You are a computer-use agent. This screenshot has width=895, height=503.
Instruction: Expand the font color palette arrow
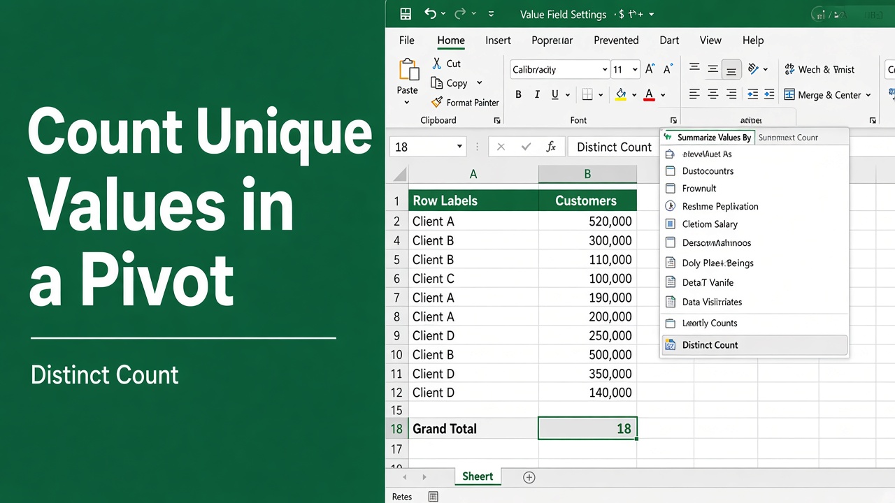coord(663,95)
